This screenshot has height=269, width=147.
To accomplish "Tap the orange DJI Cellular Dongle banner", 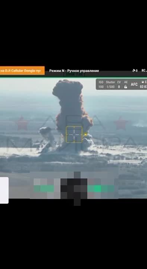I will pos(22,71).
